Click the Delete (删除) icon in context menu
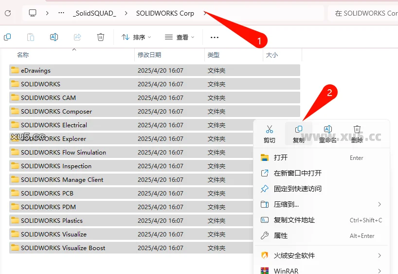398x274 pixels. tap(357, 133)
